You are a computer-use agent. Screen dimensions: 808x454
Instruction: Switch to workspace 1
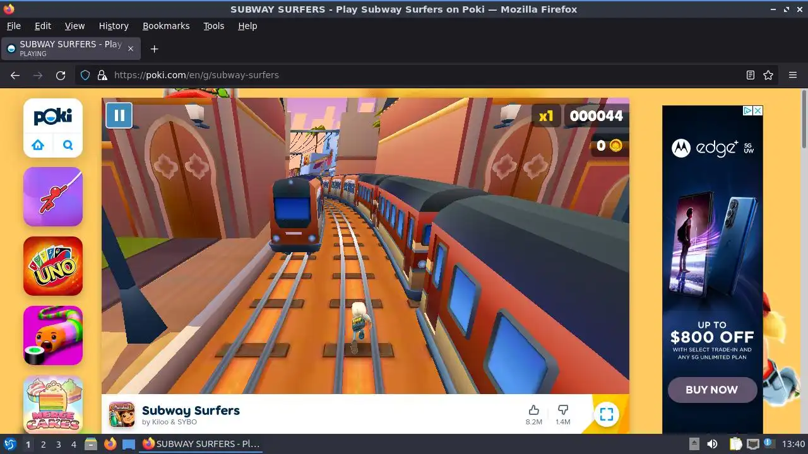click(28, 444)
